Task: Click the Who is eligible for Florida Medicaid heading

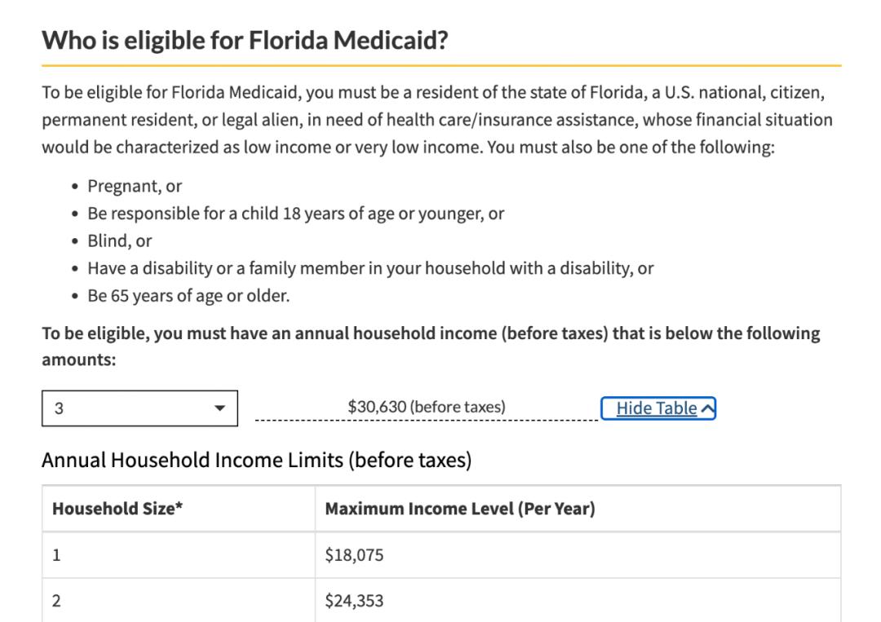Action: (245, 40)
